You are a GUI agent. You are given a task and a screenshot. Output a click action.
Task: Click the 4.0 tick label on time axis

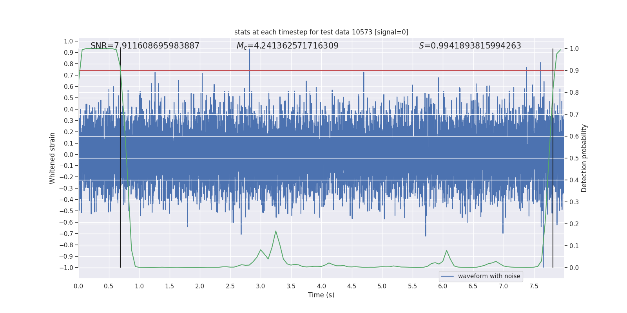coord(321,286)
